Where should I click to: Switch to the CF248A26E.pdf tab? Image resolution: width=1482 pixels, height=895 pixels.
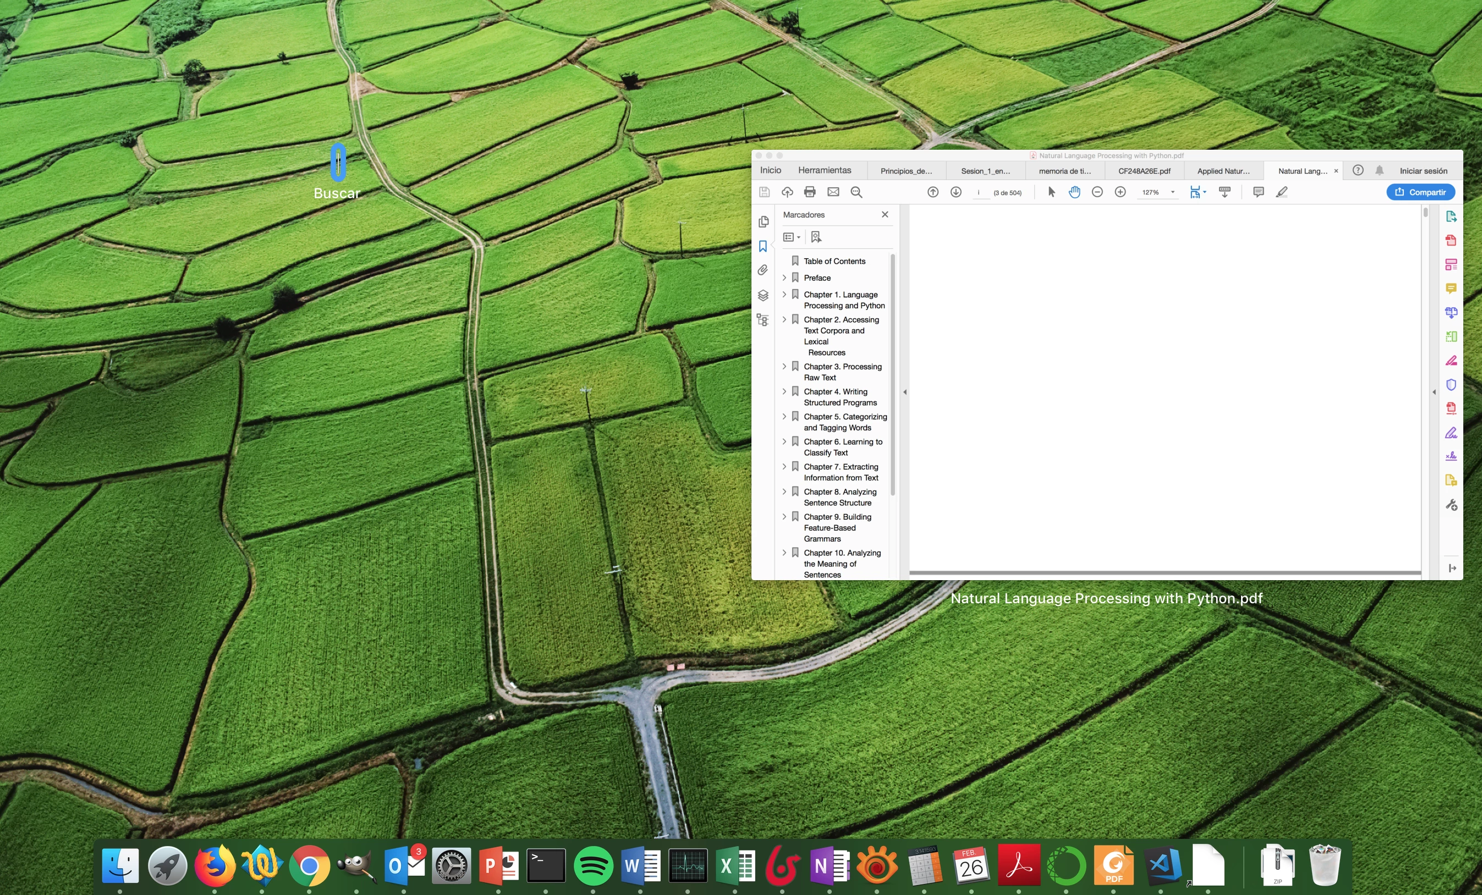pos(1143,171)
